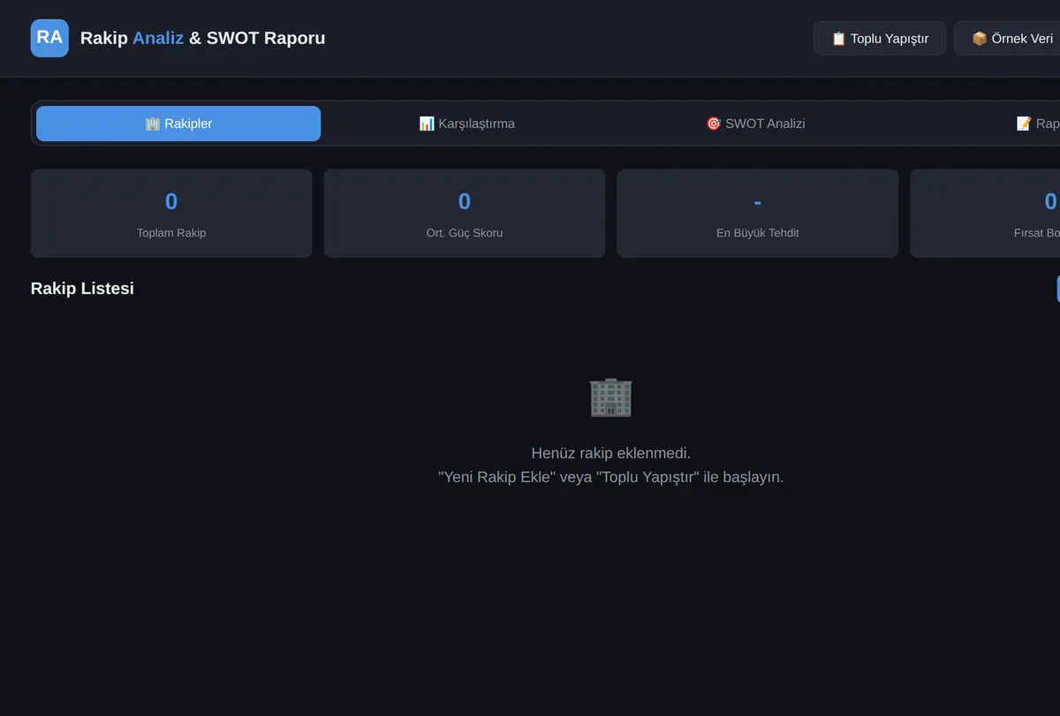Load sample data with Örnek Veri
The image size is (1060, 716).
pos(1007,39)
